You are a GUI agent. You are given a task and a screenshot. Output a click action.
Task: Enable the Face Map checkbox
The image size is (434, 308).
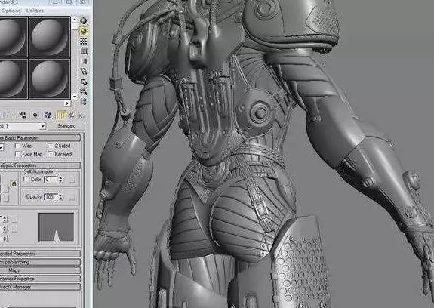(x=18, y=154)
